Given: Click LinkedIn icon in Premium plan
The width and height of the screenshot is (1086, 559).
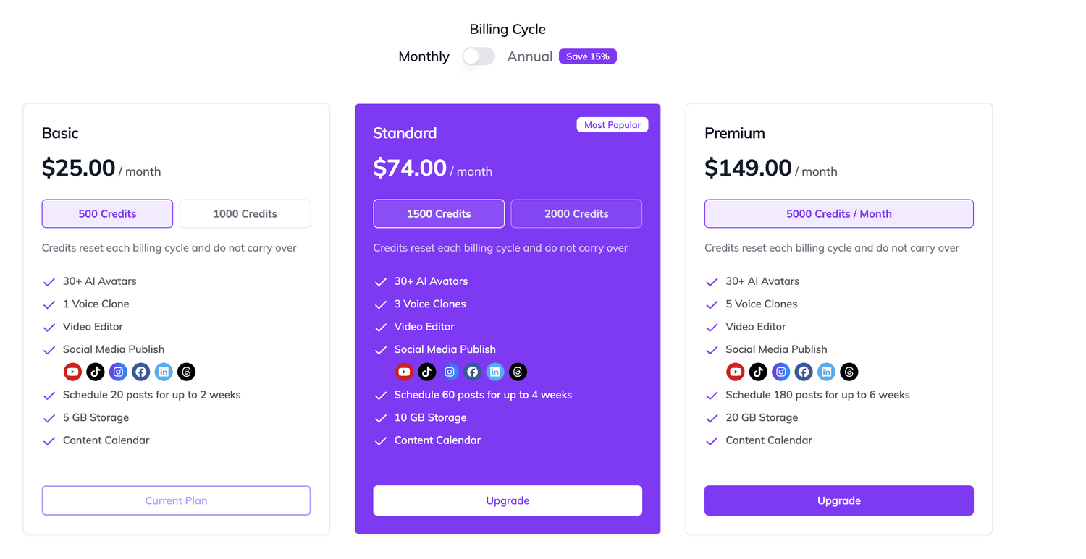Looking at the screenshot, I should pyautogui.click(x=826, y=372).
